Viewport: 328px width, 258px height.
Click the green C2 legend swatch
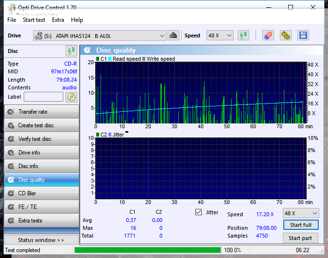click(98, 135)
